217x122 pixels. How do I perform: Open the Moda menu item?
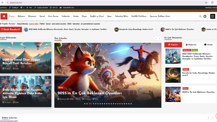pyautogui.click(x=76, y=16)
